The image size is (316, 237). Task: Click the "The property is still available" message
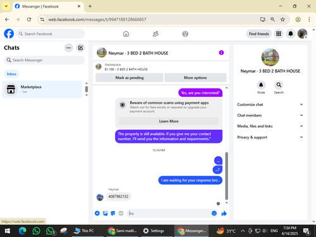(169, 137)
